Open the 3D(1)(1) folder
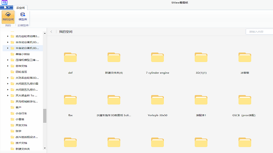Viewport: 273px width, 153px height. pyautogui.click(x=201, y=57)
